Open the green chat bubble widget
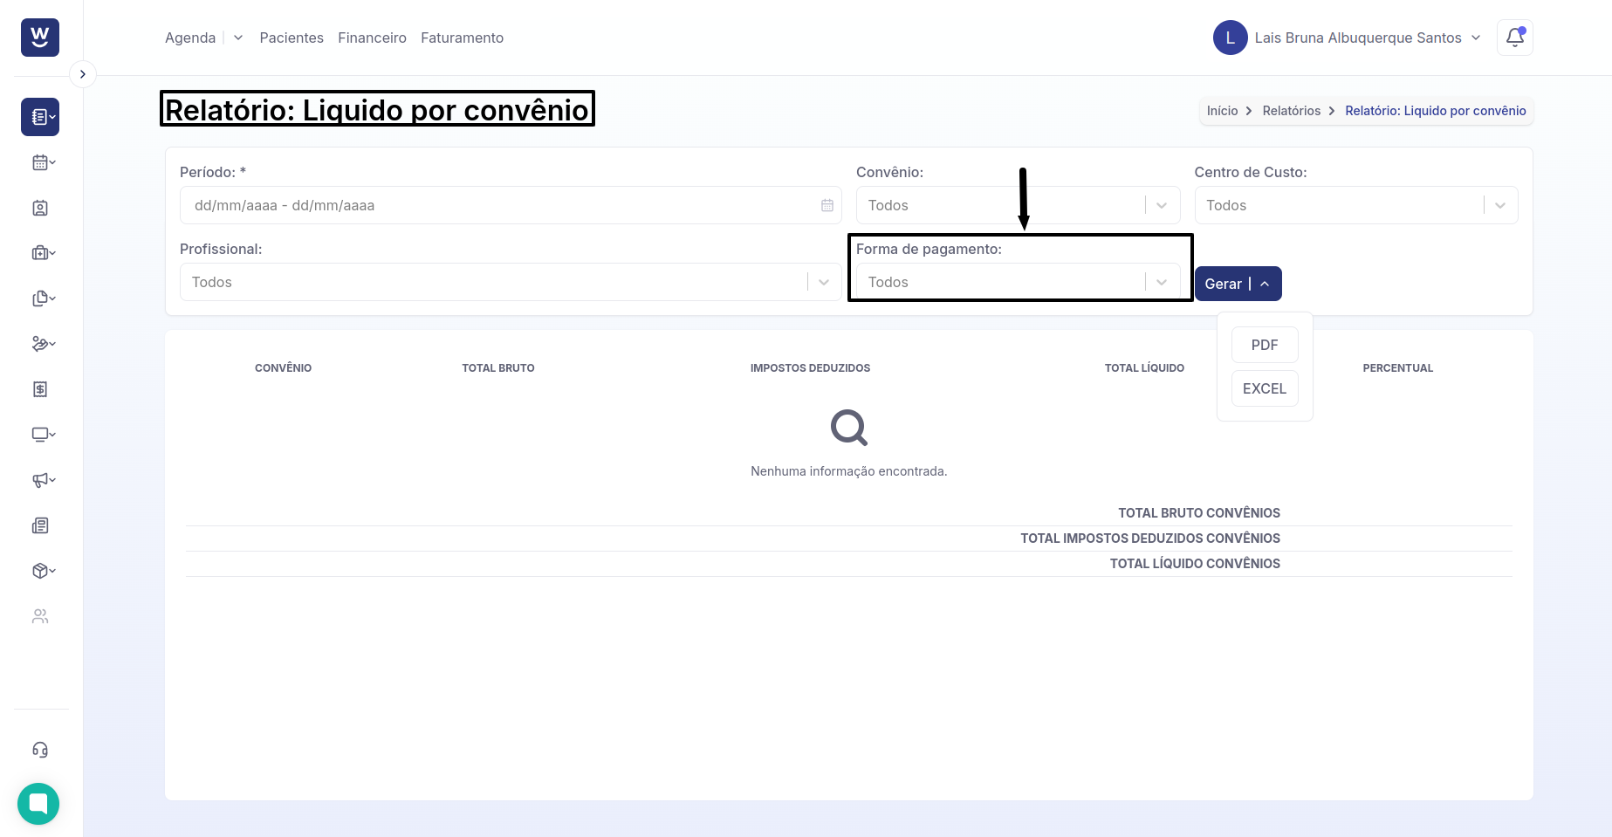Viewport: 1612px width, 837px height. 38,803
